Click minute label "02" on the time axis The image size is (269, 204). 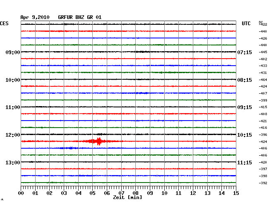coord(49,193)
